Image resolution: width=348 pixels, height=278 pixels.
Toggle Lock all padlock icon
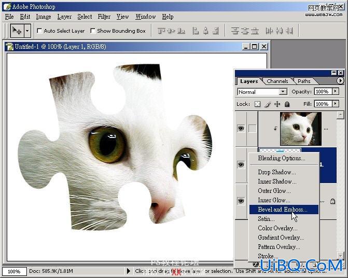(287, 104)
